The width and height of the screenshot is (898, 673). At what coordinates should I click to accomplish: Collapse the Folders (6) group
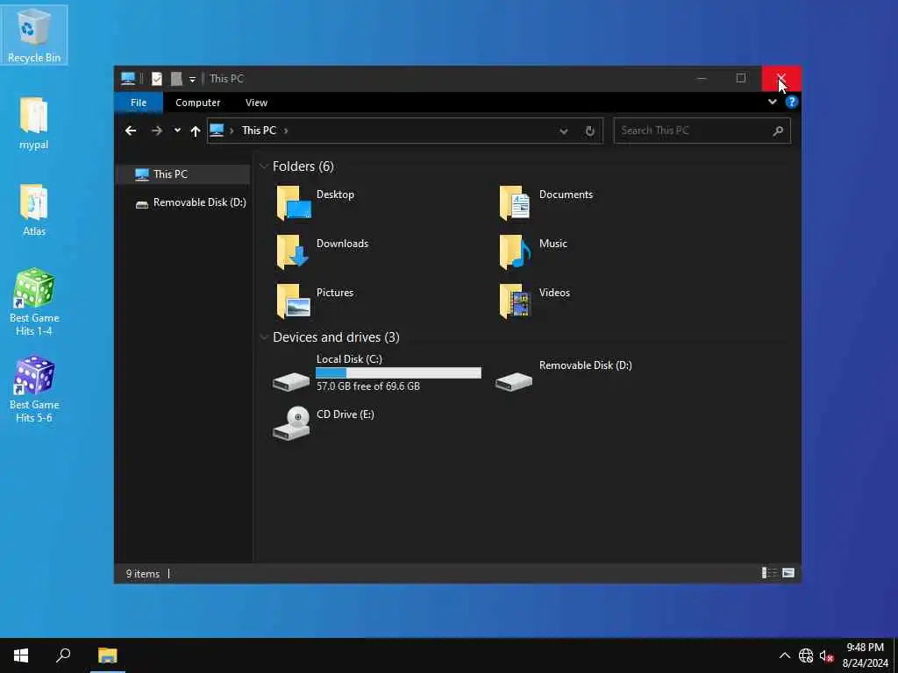pyautogui.click(x=264, y=166)
